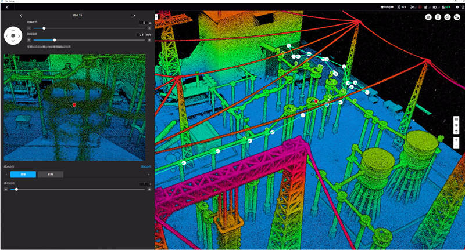Click the speed slider handle
Screen dimensions: 465x250
click(54, 40)
